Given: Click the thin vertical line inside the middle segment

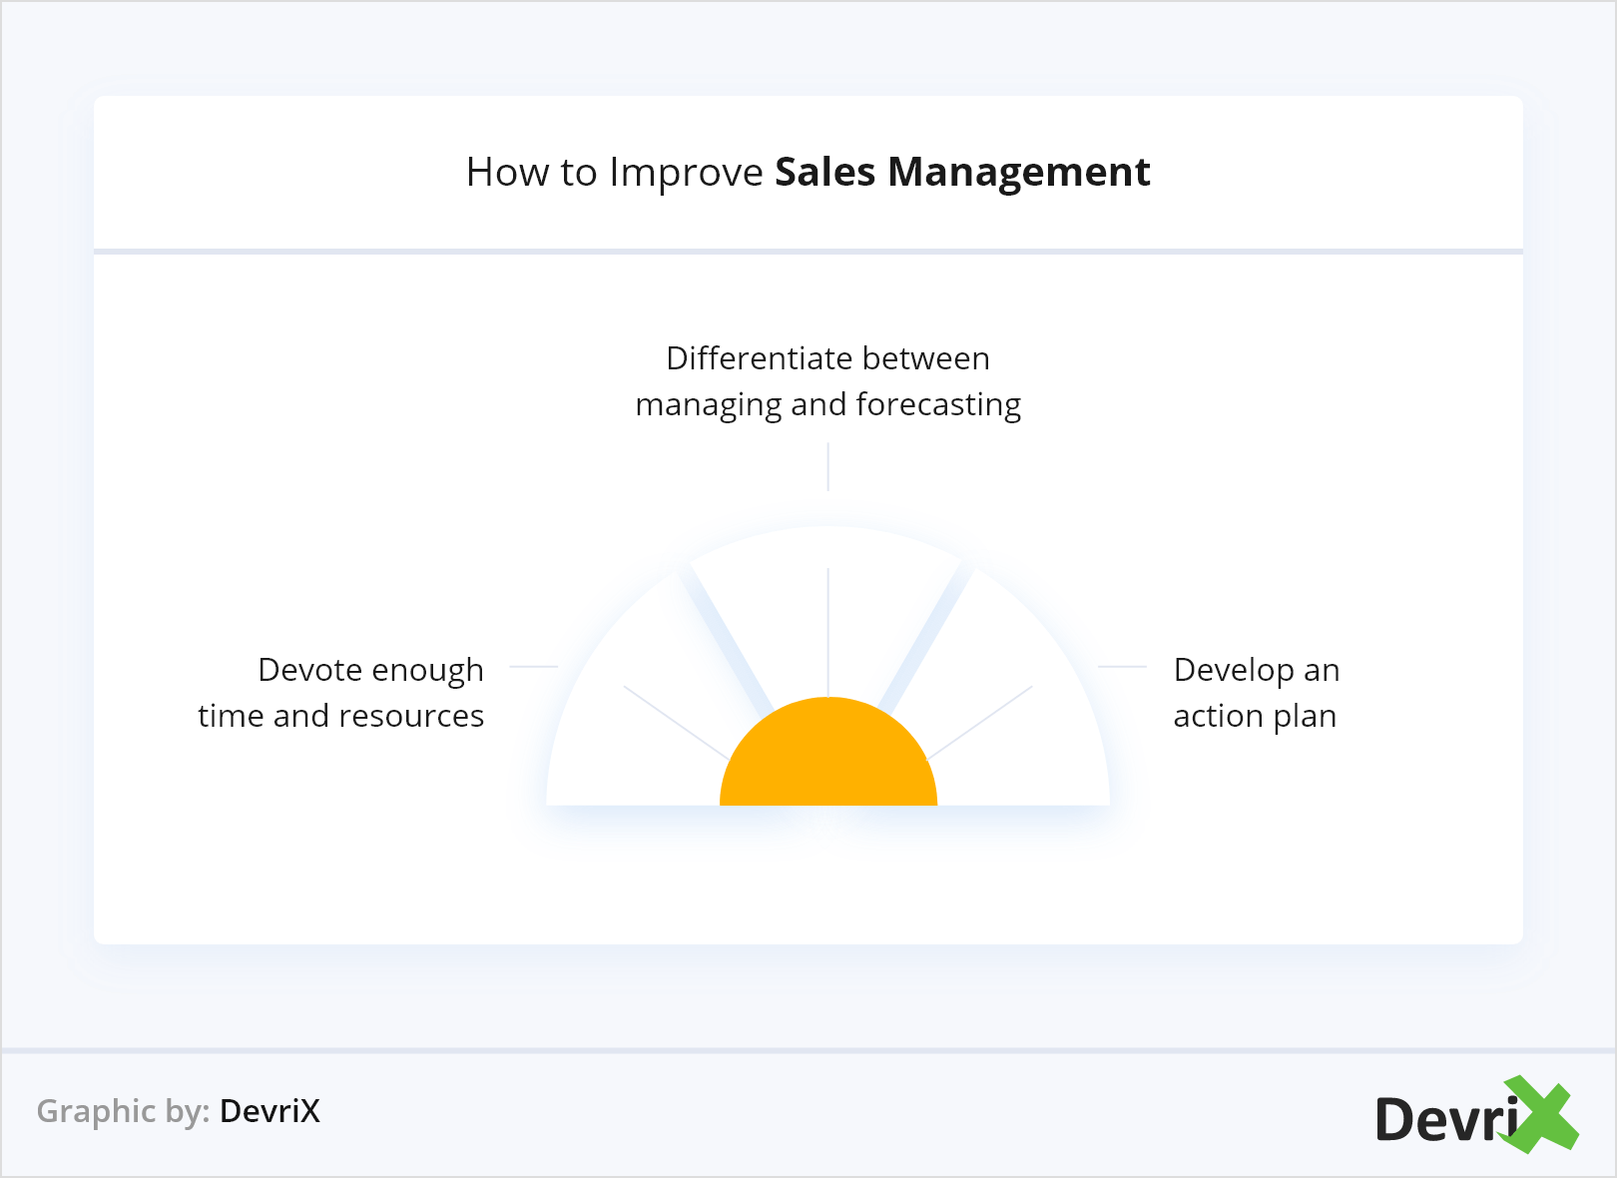Looking at the screenshot, I should [828, 629].
